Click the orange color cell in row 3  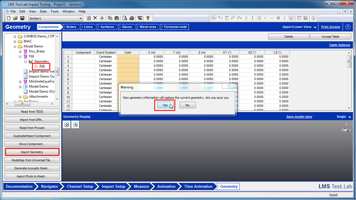[128, 66]
